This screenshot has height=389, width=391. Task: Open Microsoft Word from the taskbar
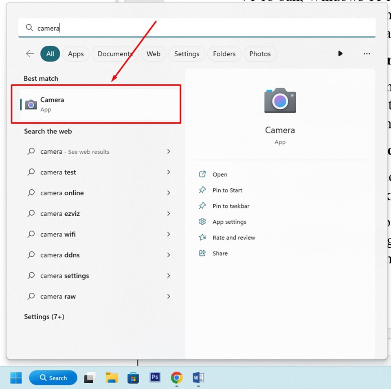click(198, 378)
